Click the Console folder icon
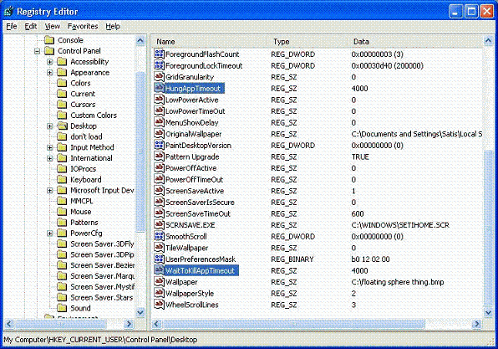This screenshot has width=498, height=349. pyautogui.click(x=49, y=40)
